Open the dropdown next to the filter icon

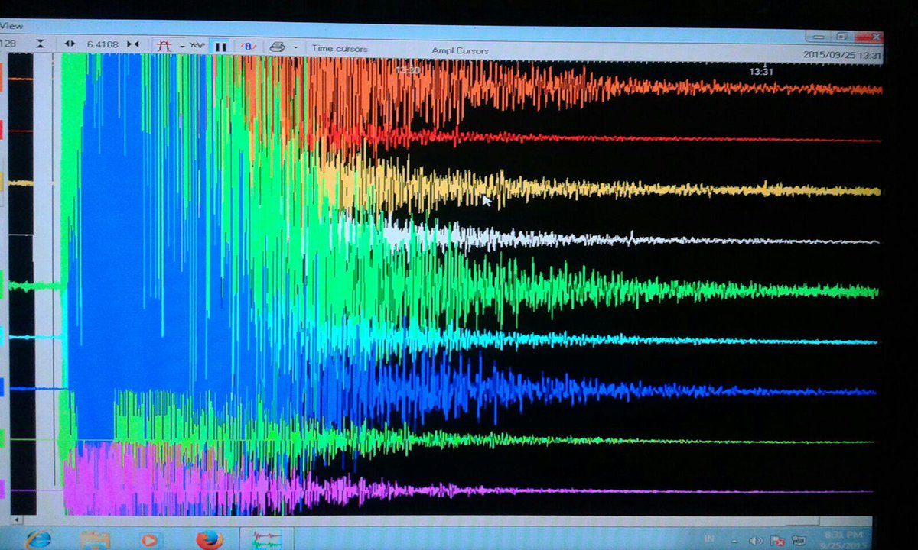coord(183,46)
